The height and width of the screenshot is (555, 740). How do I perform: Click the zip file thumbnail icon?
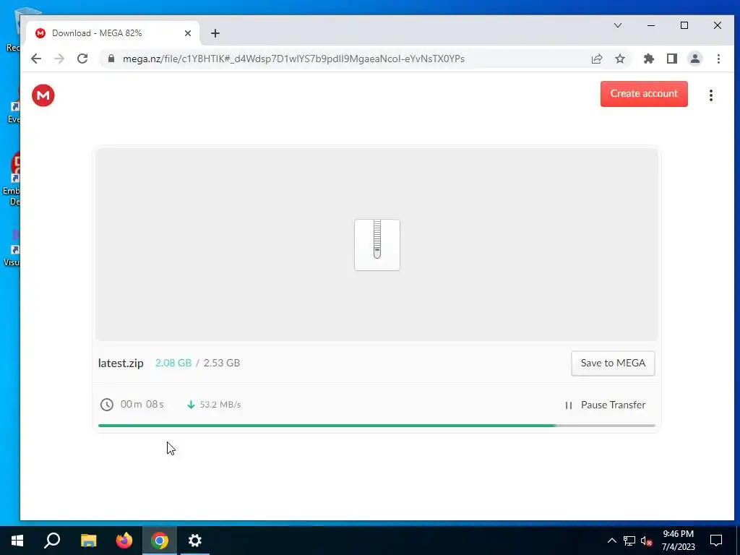pyautogui.click(x=377, y=245)
